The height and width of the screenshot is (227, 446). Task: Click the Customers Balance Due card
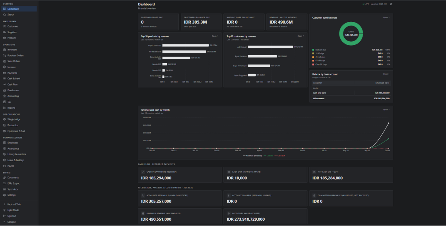pyautogui.click(x=201, y=22)
